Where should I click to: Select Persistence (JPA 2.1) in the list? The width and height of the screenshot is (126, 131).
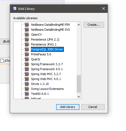coord(45,39)
